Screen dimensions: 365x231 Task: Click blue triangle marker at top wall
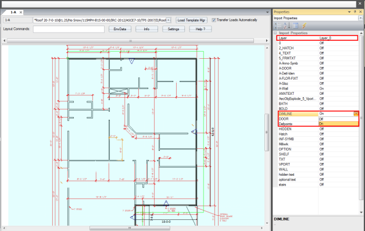point(131,61)
